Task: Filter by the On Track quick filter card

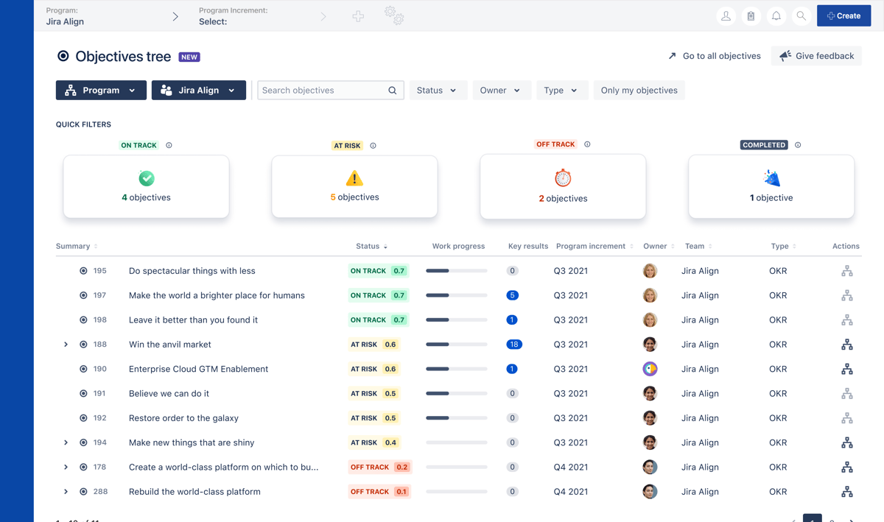Action: tap(146, 186)
